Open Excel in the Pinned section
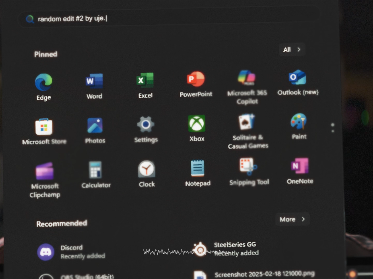This screenshot has width=373, height=279. [145, 85]
